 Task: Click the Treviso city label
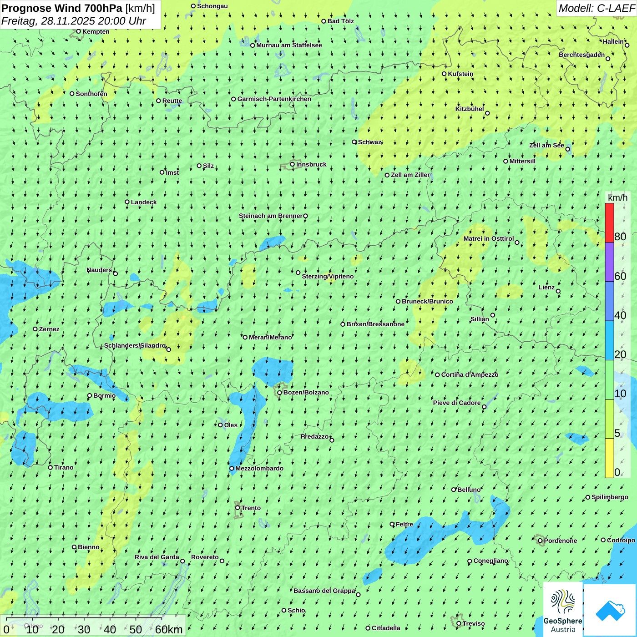474,623
